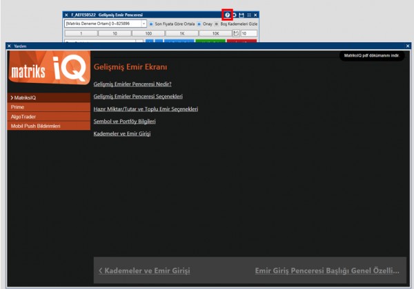Open settings gear in Gelişmiş Emir Penceresi title bar

pyautogui.click(x=235, y=15)
